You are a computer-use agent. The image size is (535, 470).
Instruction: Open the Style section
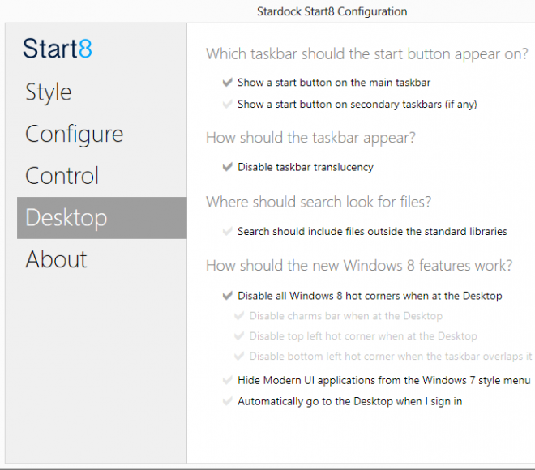pyautogui.click(x=49, y=92)
